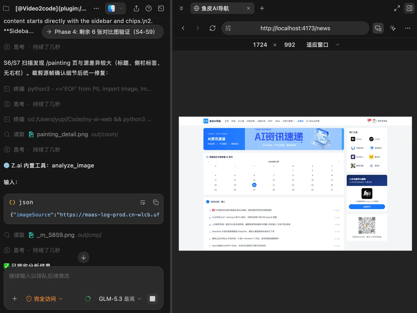Open the Cursor tool in 热门工具

point(357,139)
